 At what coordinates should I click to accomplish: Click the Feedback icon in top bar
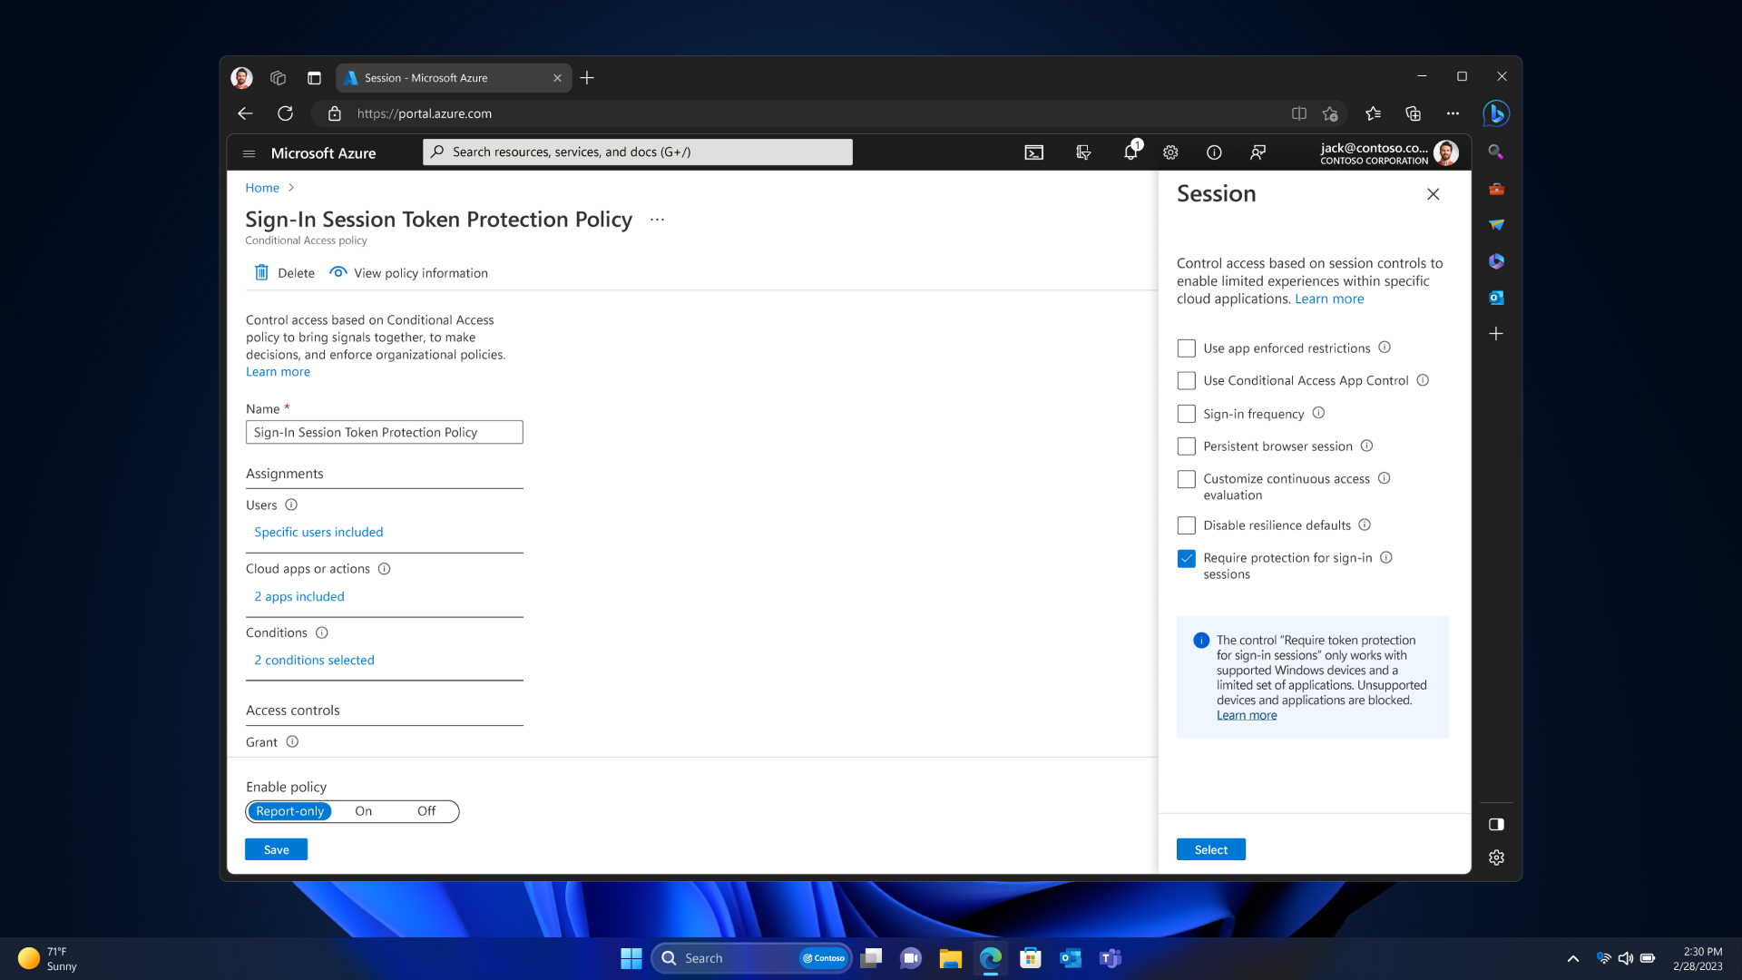click(1257, 152)
